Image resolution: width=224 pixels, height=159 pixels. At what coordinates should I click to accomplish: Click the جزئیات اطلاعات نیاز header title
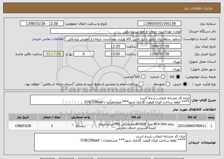click(198, 8)
